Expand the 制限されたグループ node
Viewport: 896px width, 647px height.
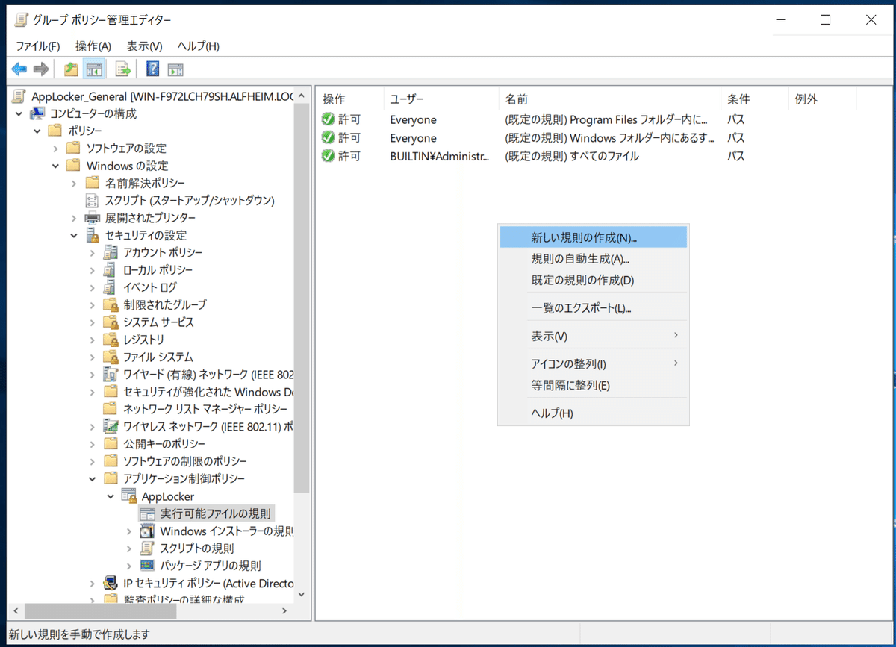coord(92,304)
